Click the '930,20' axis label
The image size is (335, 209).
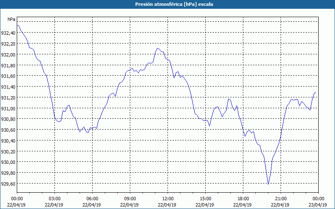click(x=8, y=151)
